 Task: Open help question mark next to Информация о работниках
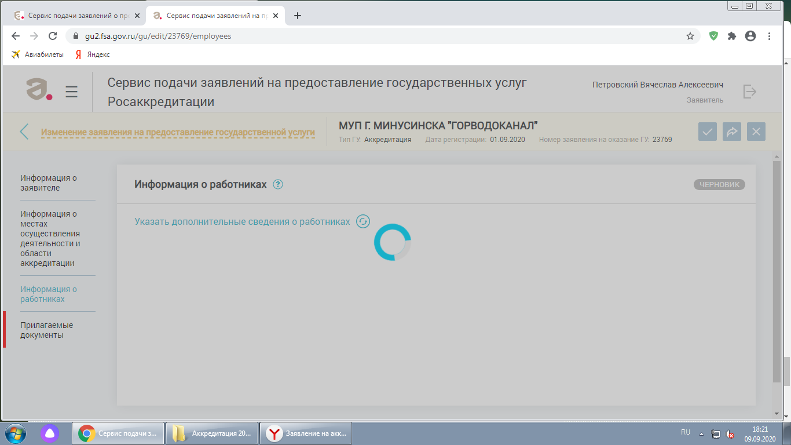tap(278, 184)
